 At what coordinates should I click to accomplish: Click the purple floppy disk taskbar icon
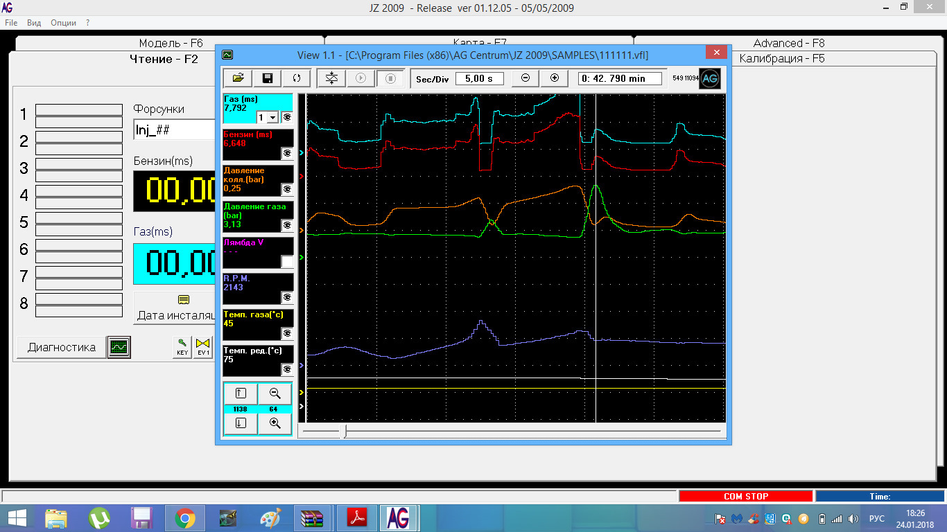click(x=142, y=518)
